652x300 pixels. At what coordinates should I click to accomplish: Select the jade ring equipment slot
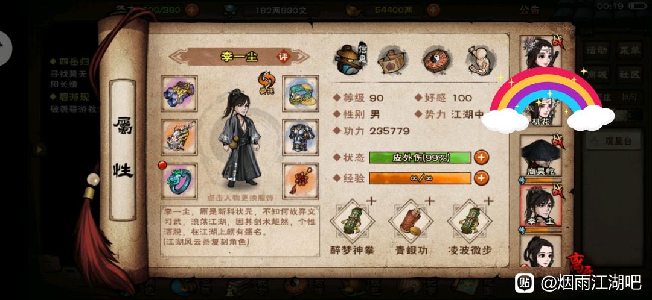coord(179,181)
